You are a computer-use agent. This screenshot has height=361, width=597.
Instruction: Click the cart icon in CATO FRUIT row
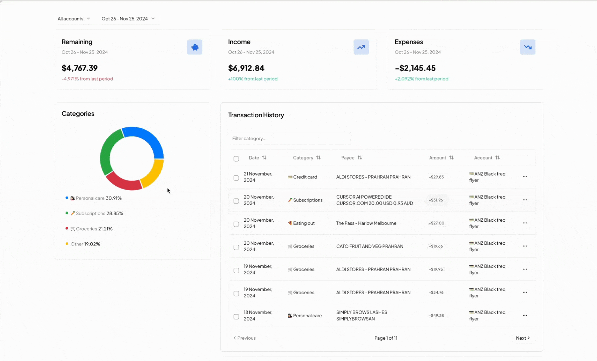[290, 246]
